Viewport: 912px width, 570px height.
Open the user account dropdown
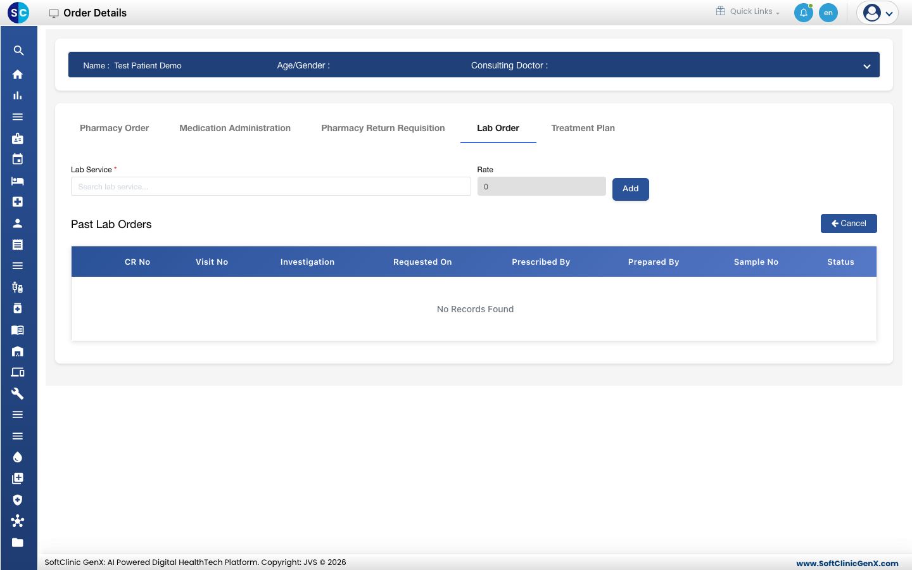(878, 13)
